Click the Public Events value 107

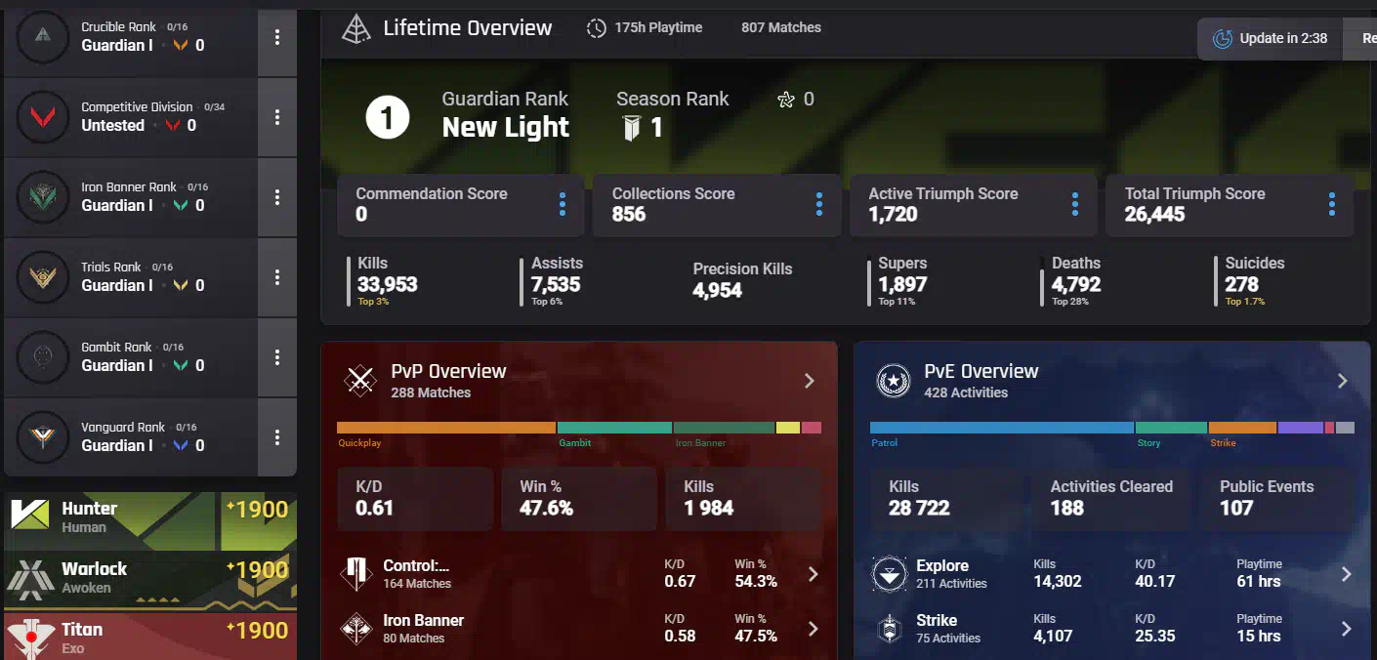pyautogui.click(x=1236, y=508)
